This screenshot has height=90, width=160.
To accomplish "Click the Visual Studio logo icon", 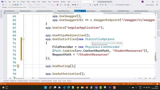I will (2, 2).
